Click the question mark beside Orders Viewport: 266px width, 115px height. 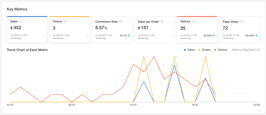[65, 21]
